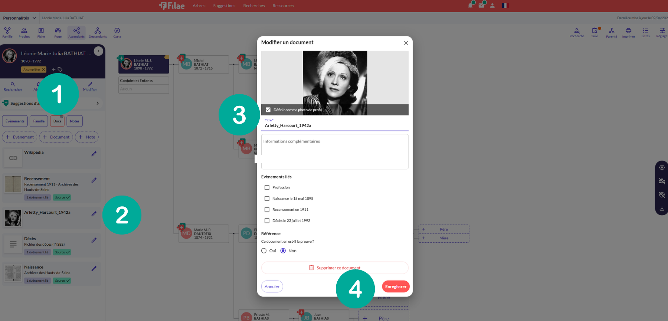Click 'Supprimer ce document' button
This screenshot has width=668, height=321.
(334, 268)
